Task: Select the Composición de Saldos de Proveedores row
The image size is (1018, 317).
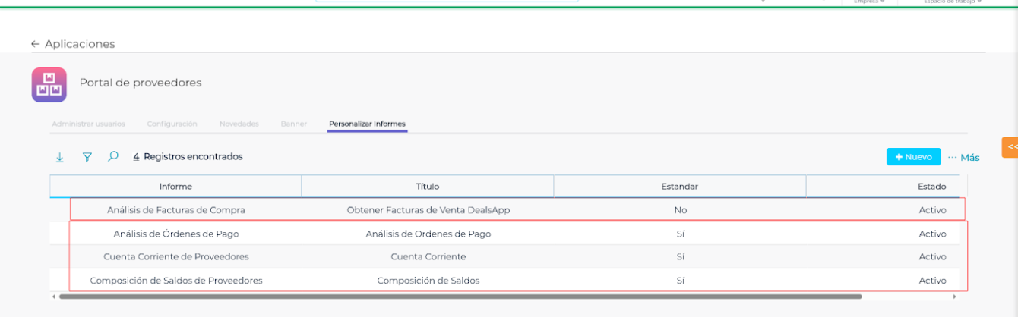Action: [x=176, y=281]
